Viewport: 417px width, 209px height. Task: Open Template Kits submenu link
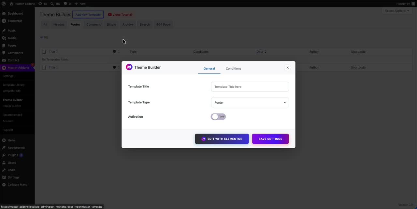[12, 91]
